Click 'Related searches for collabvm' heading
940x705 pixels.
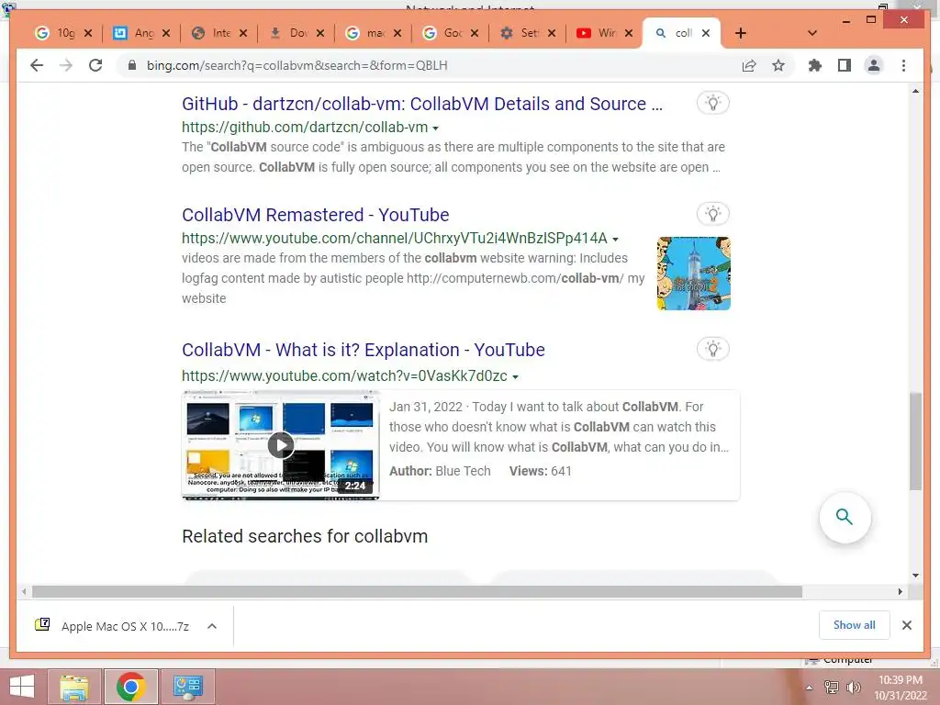point(305,536)
